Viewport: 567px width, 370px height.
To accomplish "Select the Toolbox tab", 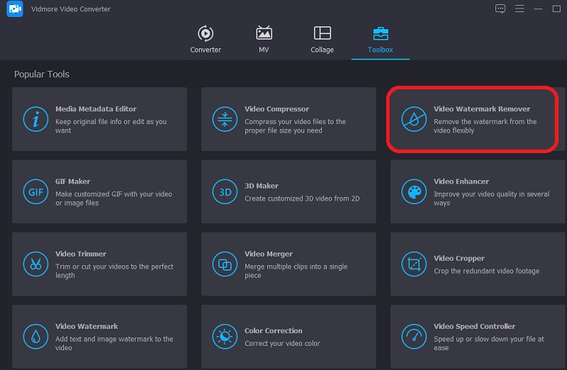I will [x=380, y=39].
